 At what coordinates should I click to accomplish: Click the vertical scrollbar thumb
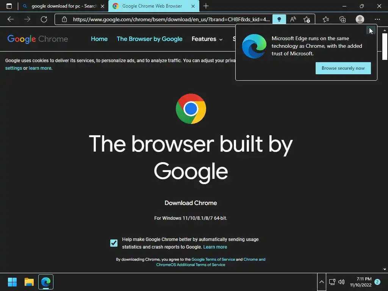tap(385, 47)
